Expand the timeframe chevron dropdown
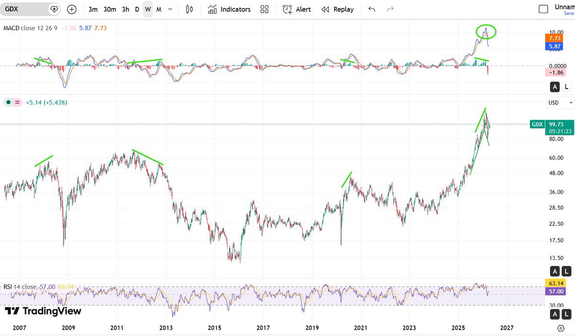The width and height of the screenshot is (575, 336). click(x=170, y=9)
